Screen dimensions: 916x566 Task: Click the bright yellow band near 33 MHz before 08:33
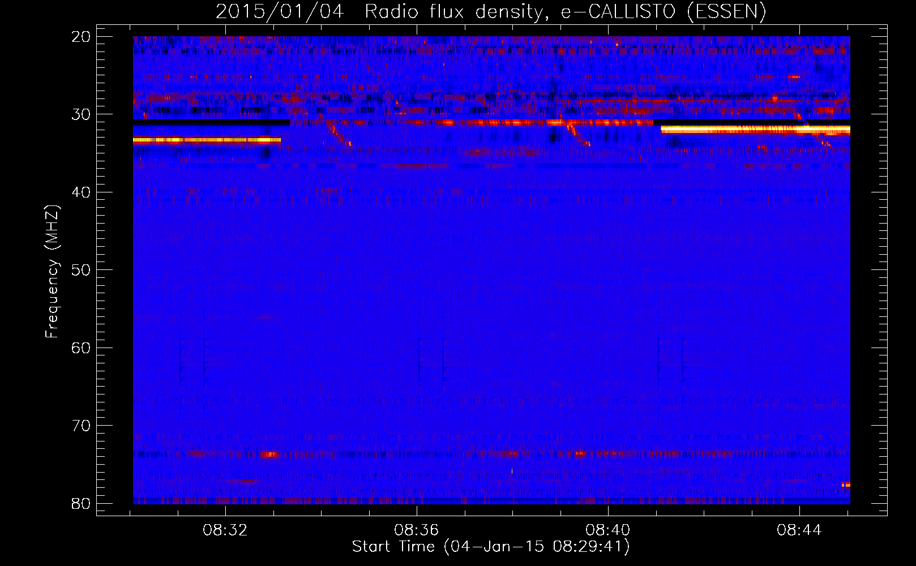click(207, 140)
